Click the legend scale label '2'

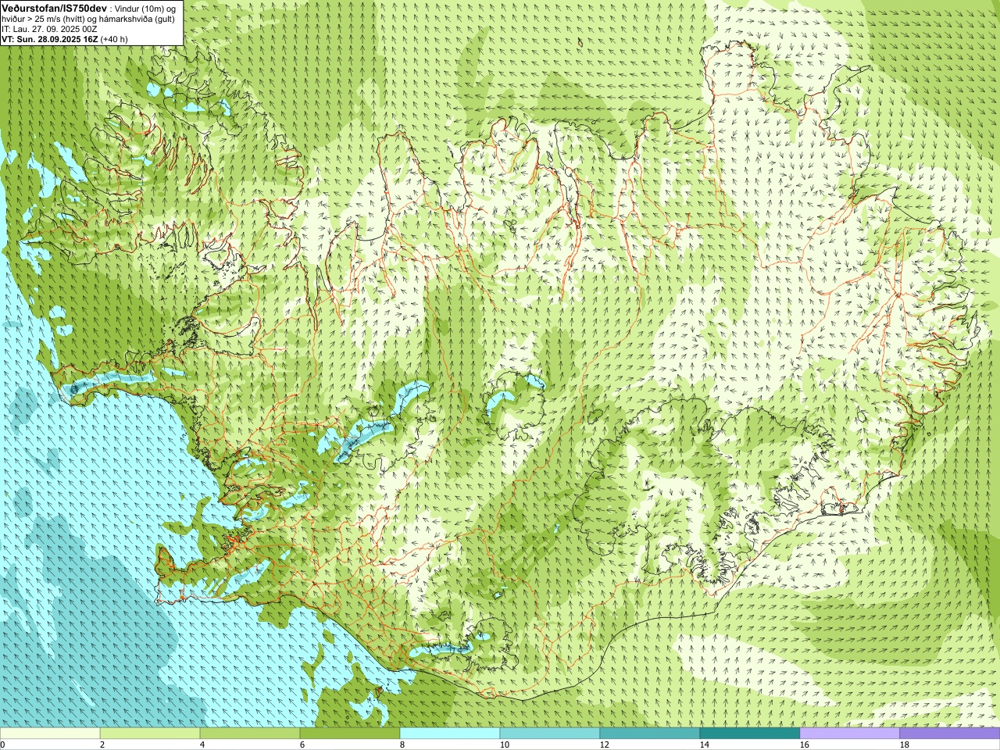(x=102, y=745)
